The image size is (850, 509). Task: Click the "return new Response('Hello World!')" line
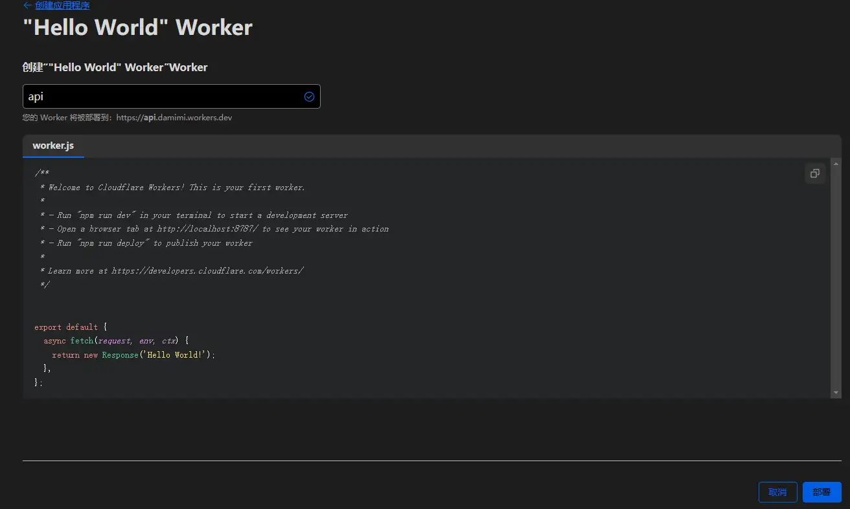tap(133, 355)
